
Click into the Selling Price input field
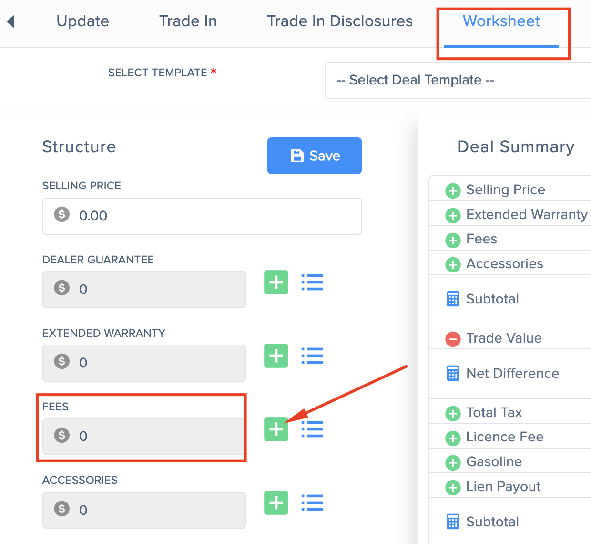tap(202, 216)
